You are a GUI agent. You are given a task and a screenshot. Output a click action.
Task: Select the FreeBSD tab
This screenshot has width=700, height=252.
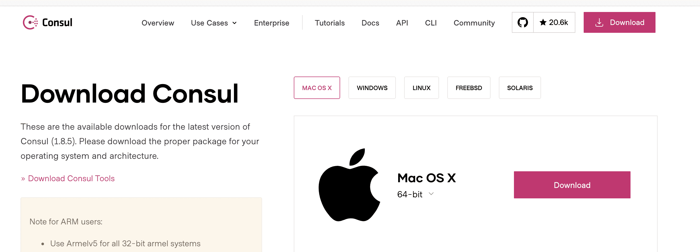pos(468,88)
